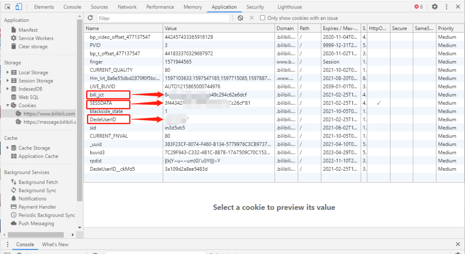Expand the IndexedDB tree arrow
Screen dimensions: 465x254
point(8,89)
